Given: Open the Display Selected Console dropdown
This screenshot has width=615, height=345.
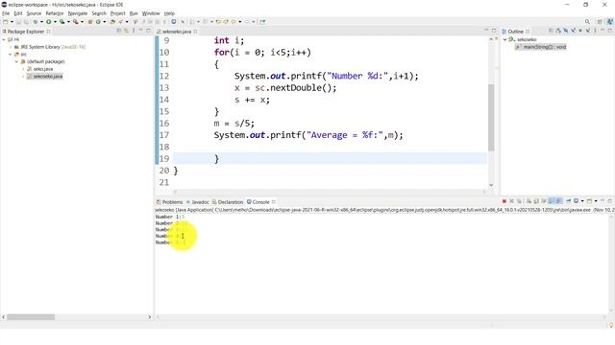Looking at the screenshot, I should (582, 201).
